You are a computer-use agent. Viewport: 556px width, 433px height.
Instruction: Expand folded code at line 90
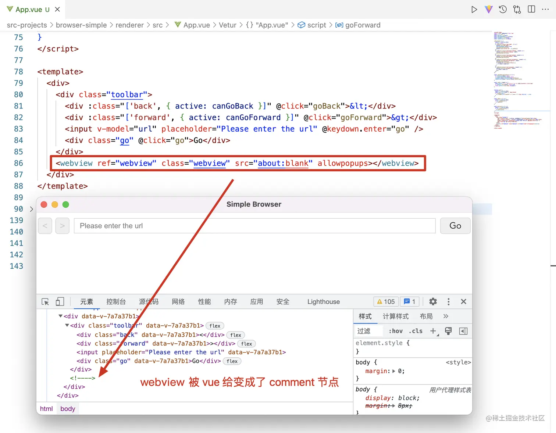tap(31, 209)
